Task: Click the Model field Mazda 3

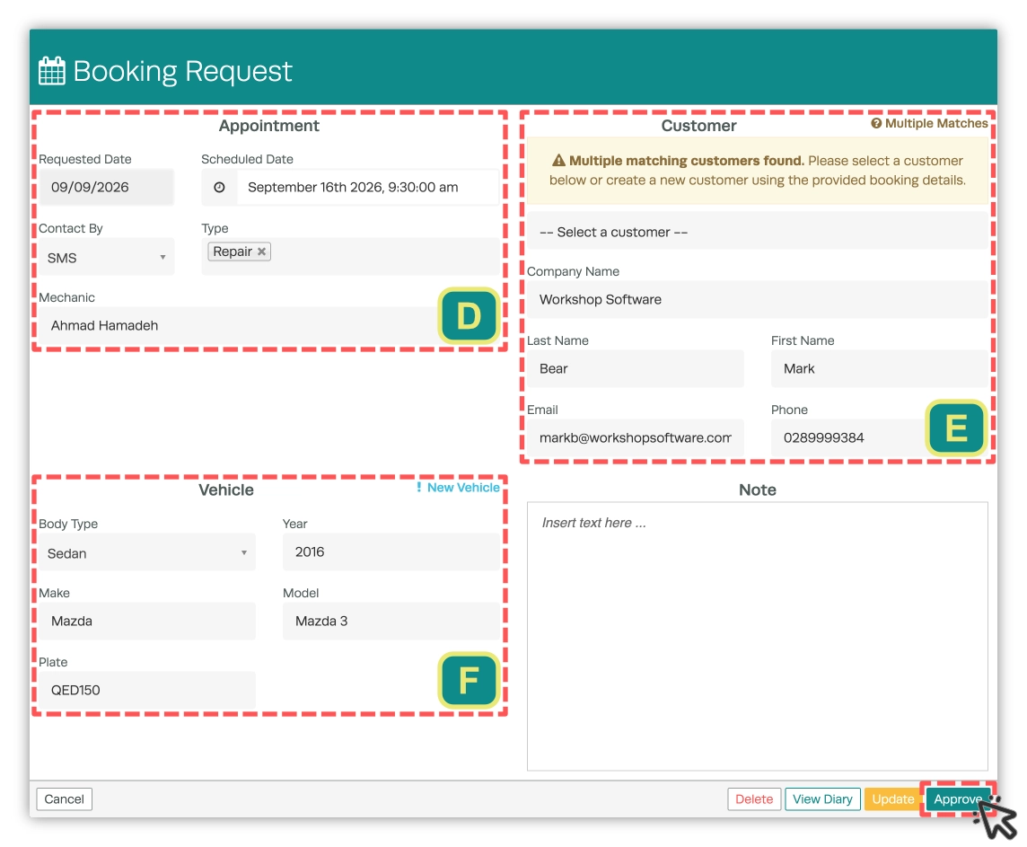Action: pyautogui.click(x=391, y=621)
